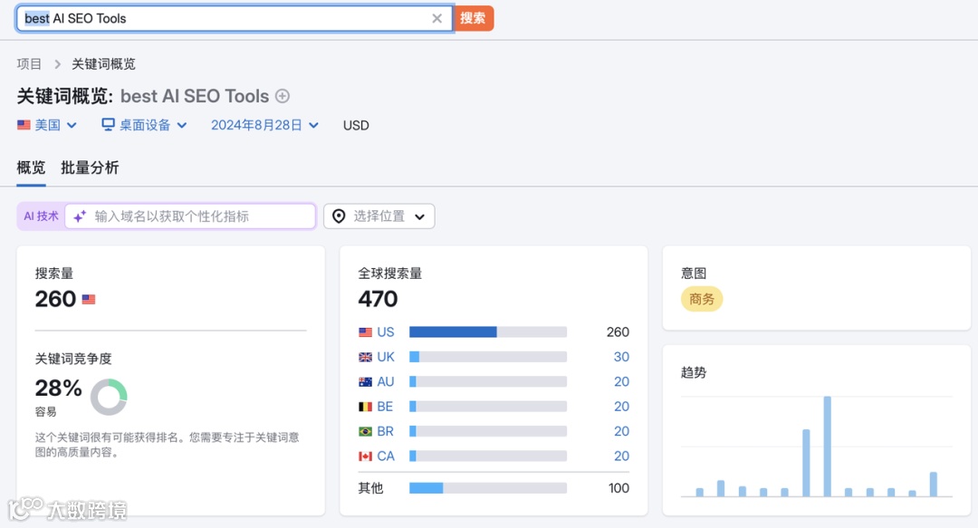Switch to the 批量分析 tab
Image resolution: width=978 pixels, height=528 pixels.
pos(90,168)
